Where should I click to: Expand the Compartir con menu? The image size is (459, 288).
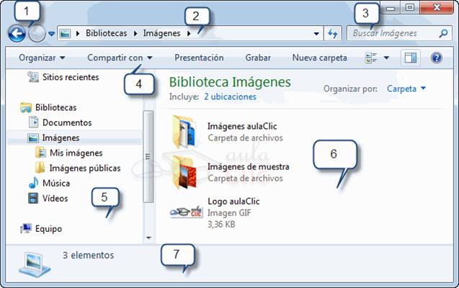(x=120, y=58)
